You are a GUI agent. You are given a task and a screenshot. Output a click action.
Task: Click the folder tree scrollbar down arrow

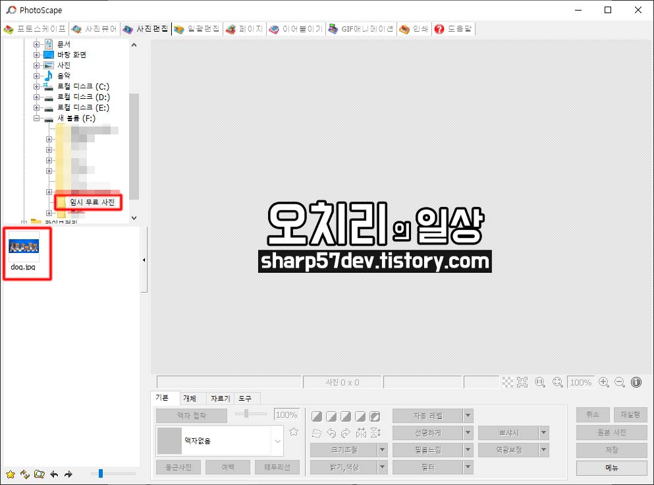[134, 217]
